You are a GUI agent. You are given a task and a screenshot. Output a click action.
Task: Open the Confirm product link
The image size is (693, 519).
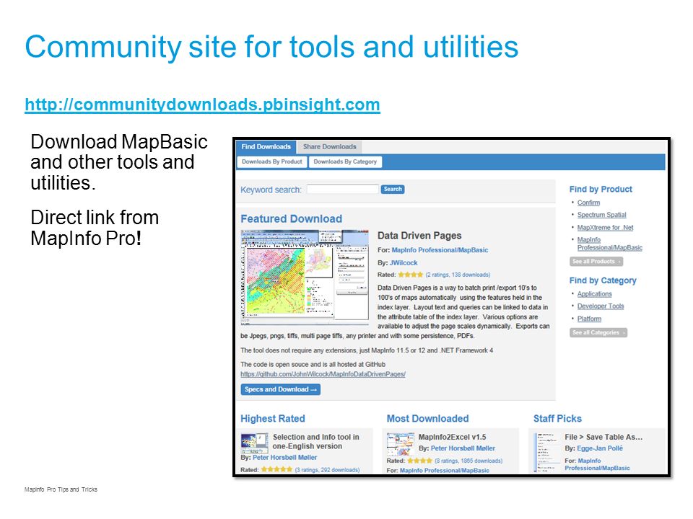click(588, 203)
